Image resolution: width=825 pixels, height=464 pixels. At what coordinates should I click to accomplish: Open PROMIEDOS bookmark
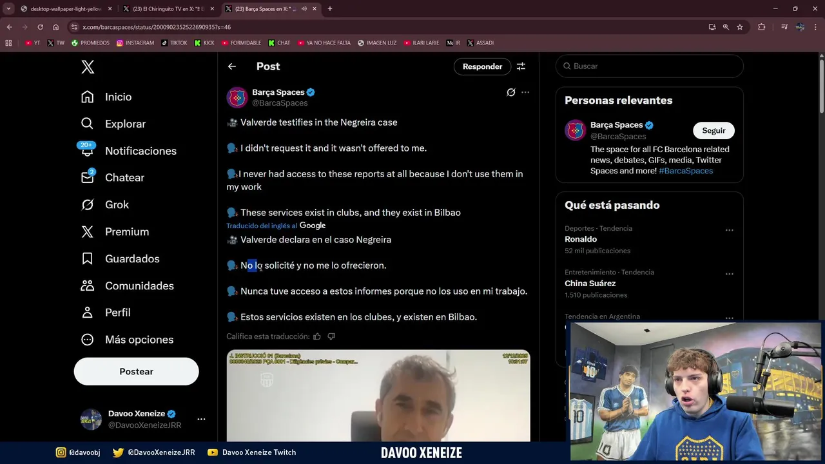(90, 43)
